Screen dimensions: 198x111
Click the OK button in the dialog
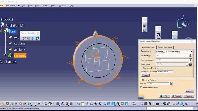[x=165, y=96]
